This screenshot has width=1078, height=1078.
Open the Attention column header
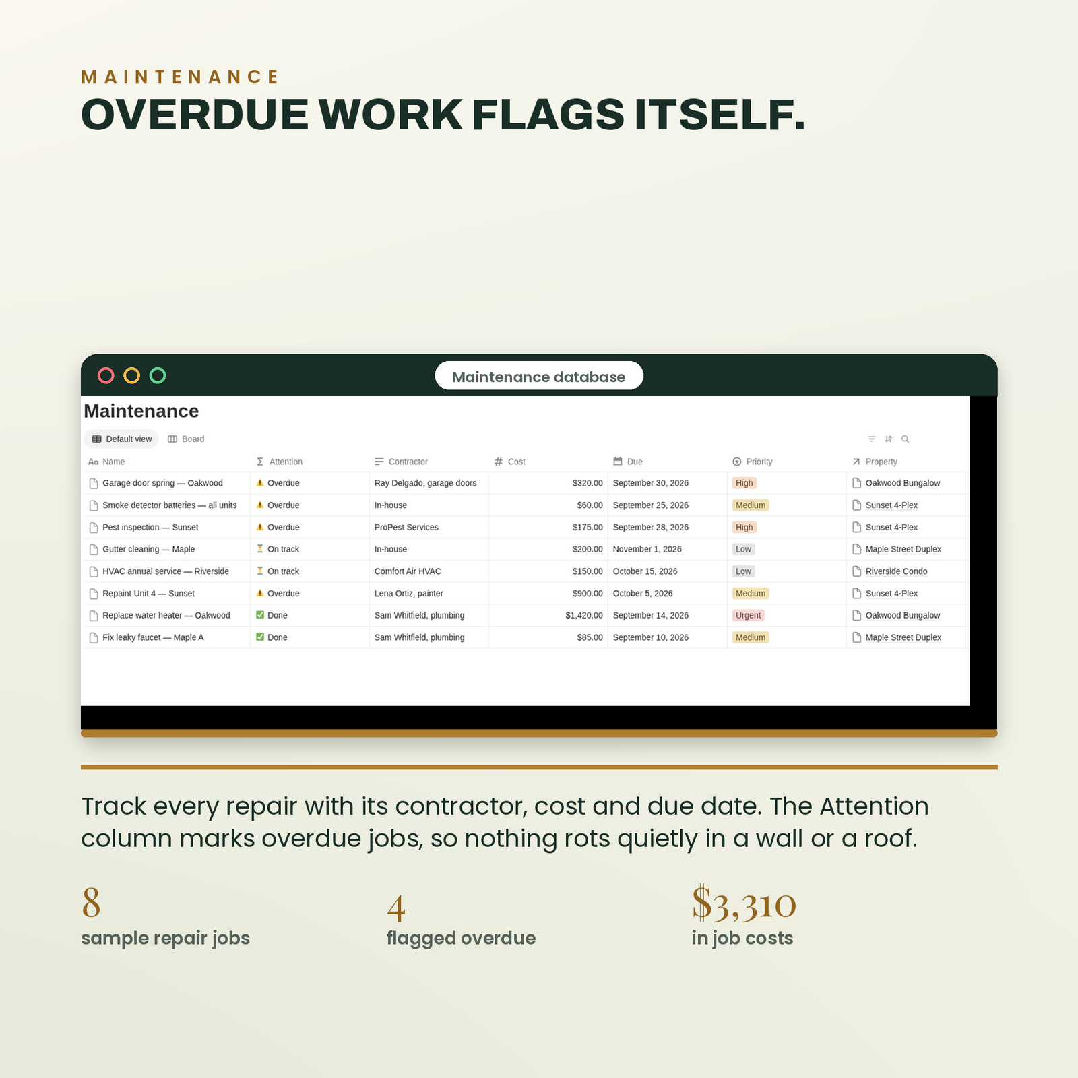(x=279, y=462)
